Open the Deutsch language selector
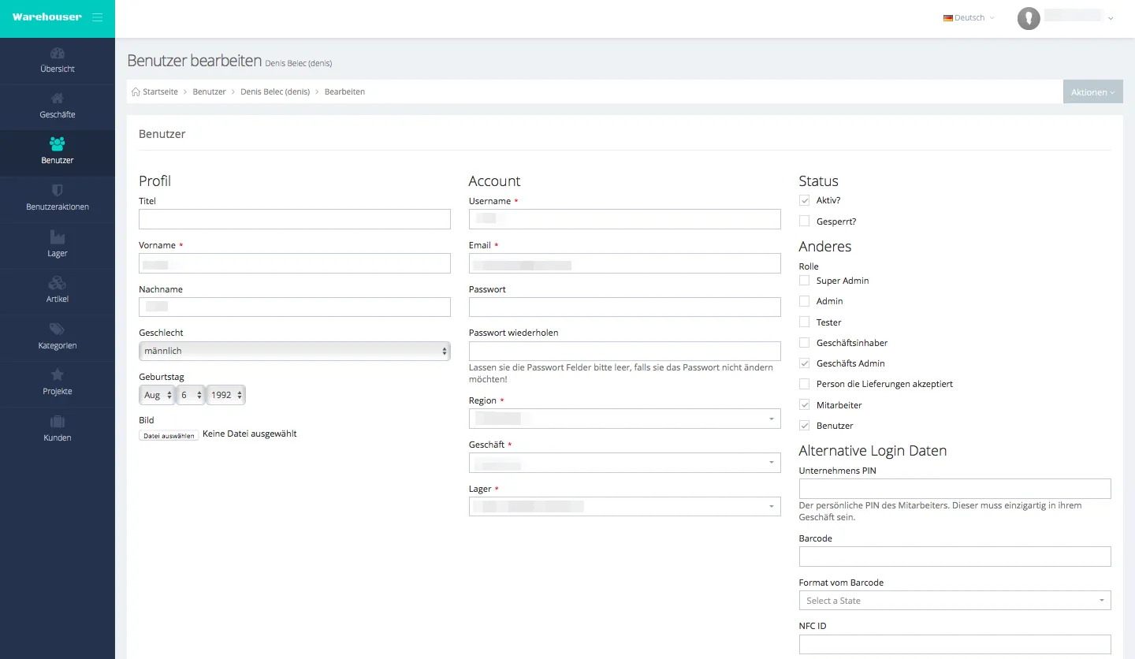This screenshot has height=659, width=1135. click(969, 18)
